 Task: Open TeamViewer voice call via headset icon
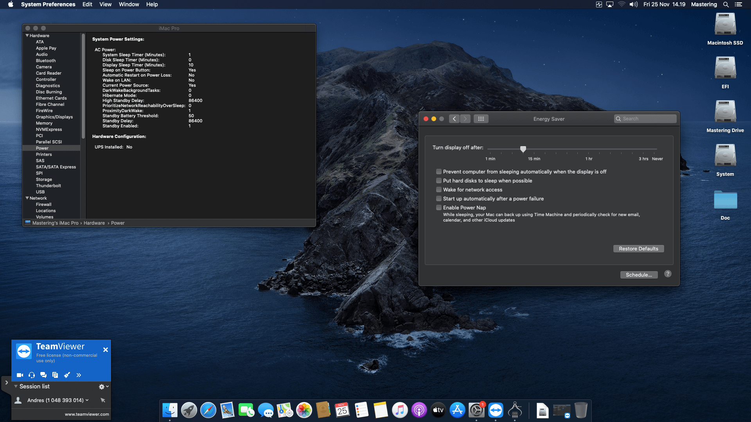point(31,375)
